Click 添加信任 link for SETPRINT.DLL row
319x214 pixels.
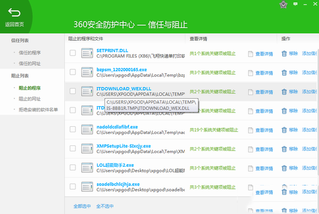[309, 54]
